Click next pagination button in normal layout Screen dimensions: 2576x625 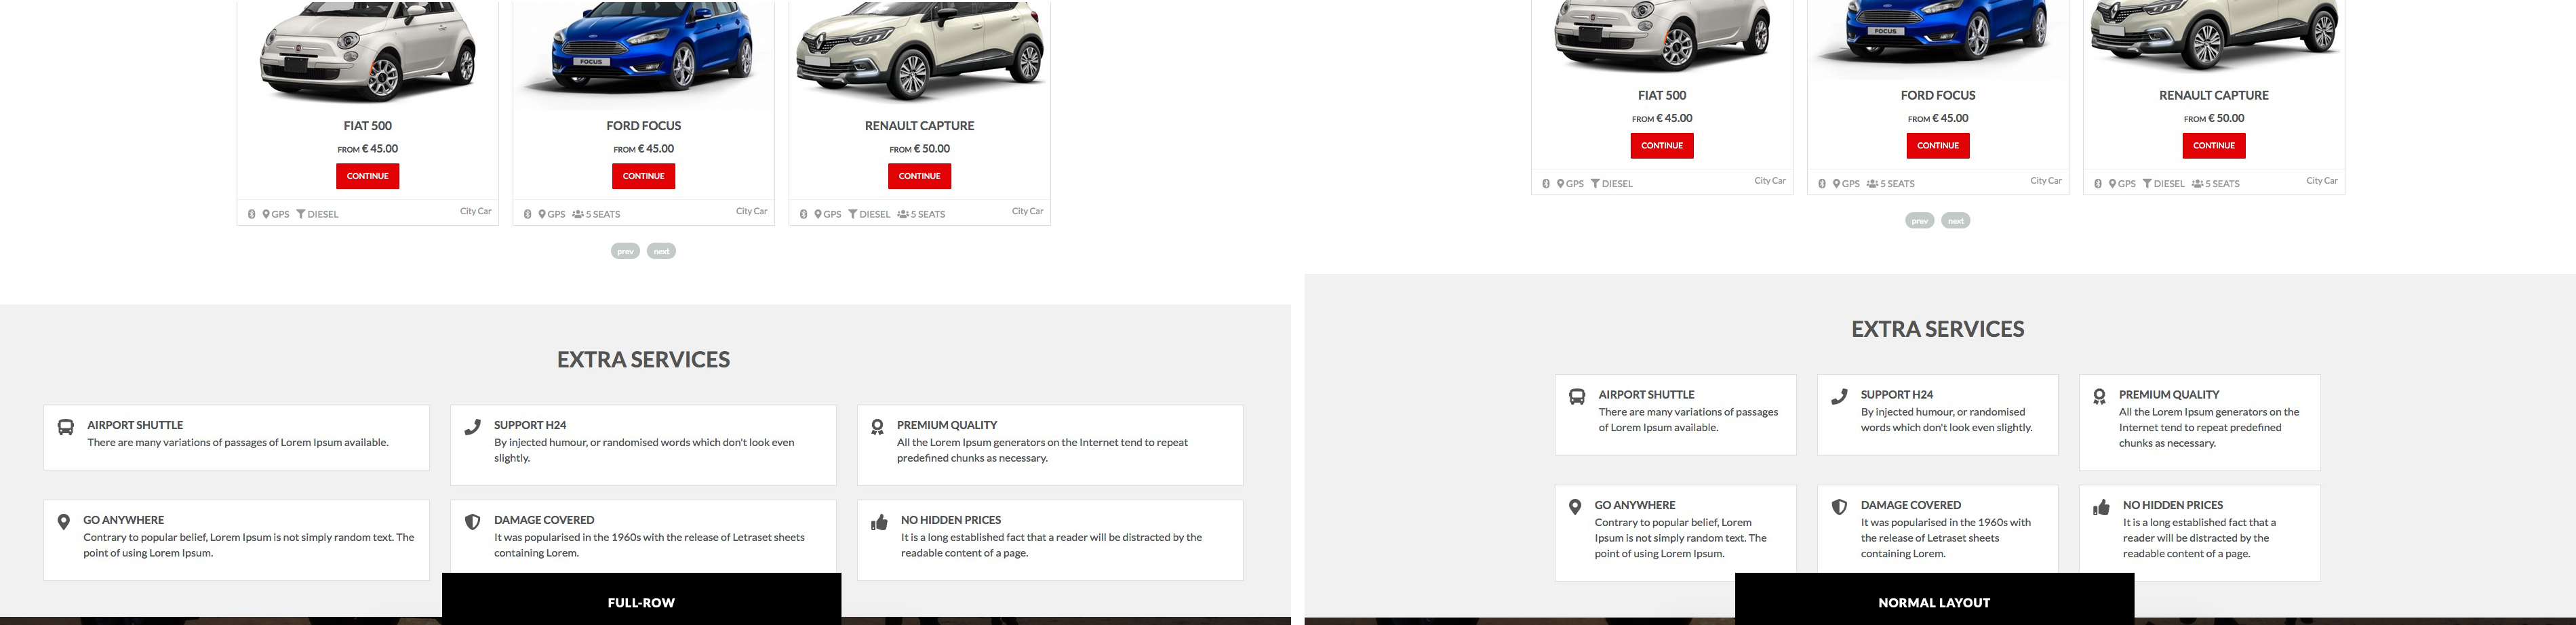coord(1956,221)
